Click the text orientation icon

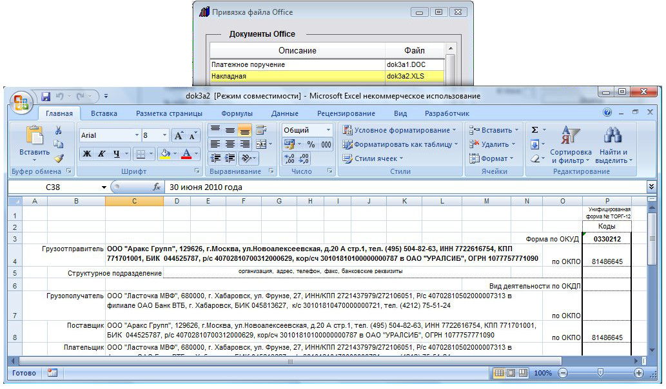point(246,158)
